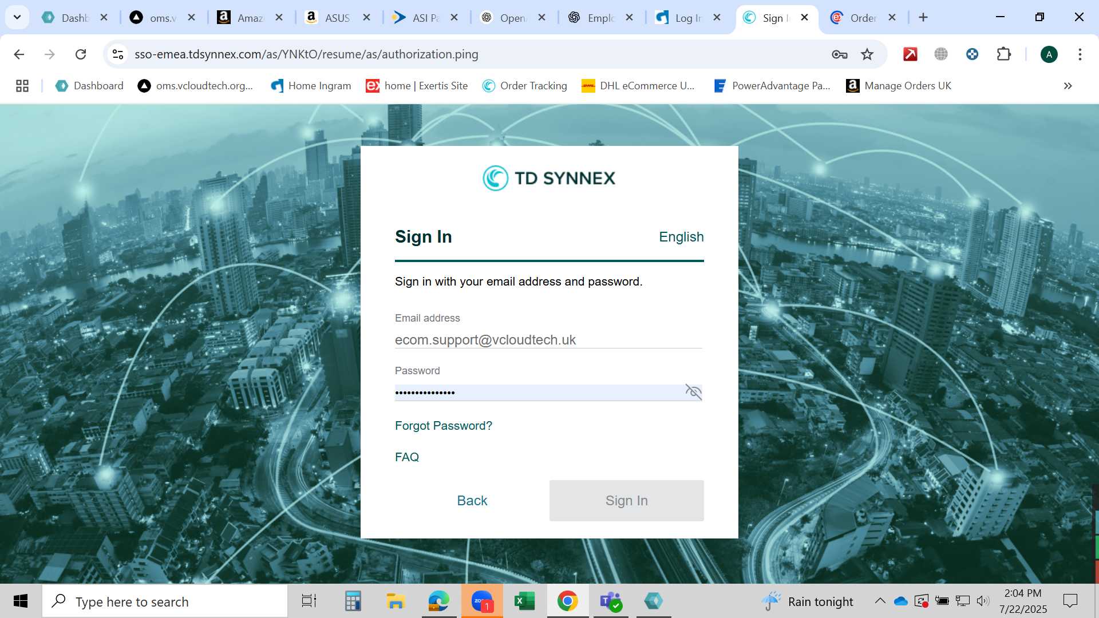Viewport: 1099px width, 618px height.
Task: Open Calculator from the taskbar
Action: (x=353, y=601)
